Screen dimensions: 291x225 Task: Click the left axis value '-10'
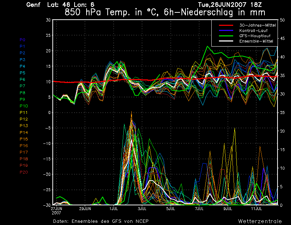click(x=47, y=143)
